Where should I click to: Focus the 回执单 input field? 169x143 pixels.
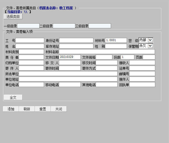(x=142, y=85)
